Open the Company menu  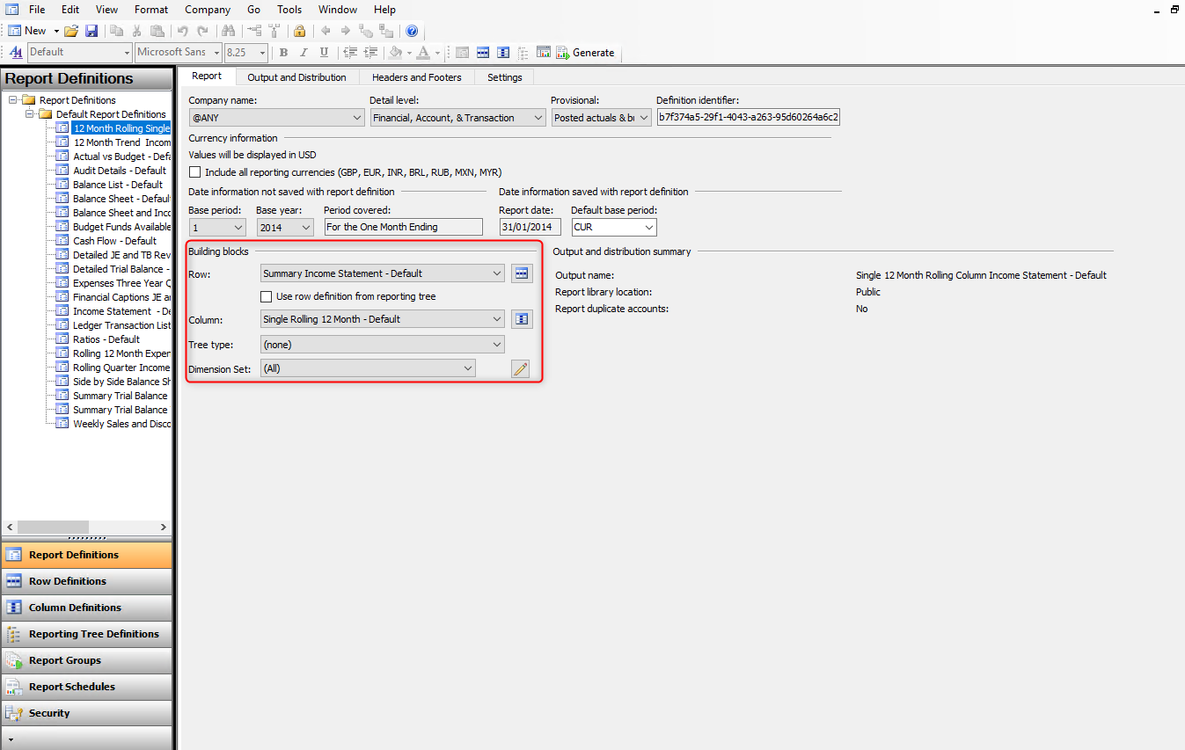(x=208, y=10)
